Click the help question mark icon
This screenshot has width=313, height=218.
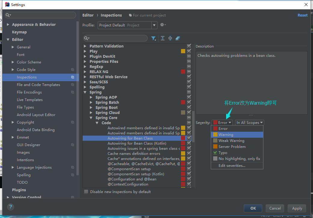point(11,207)
